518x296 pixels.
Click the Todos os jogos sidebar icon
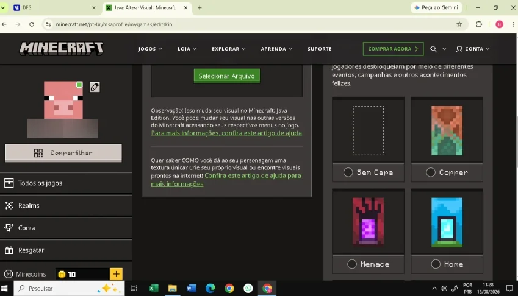pos(9,183)
